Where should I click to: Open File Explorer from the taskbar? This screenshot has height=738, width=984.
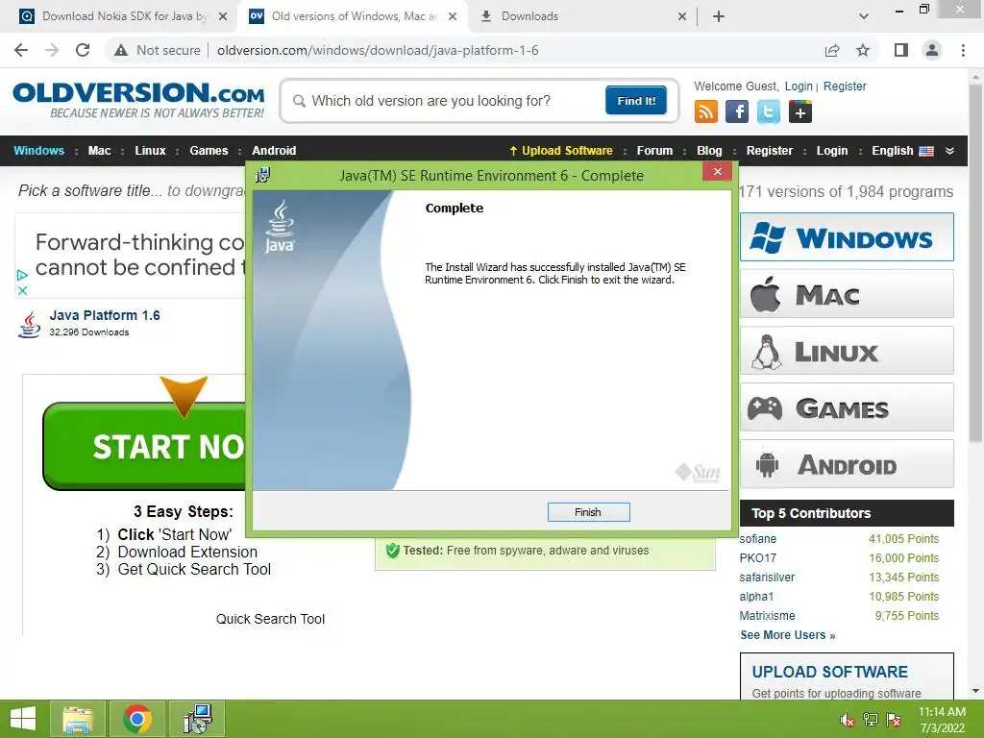coord(77,719)
